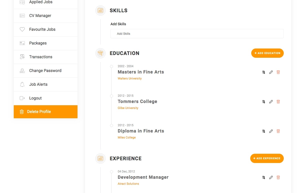Reorder Development Manager using sort arrows
This screenshot has width=307, height=193.
coord(264,177)
